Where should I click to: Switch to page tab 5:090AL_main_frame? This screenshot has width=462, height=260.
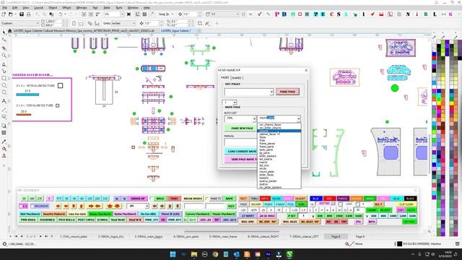point(223,236)
